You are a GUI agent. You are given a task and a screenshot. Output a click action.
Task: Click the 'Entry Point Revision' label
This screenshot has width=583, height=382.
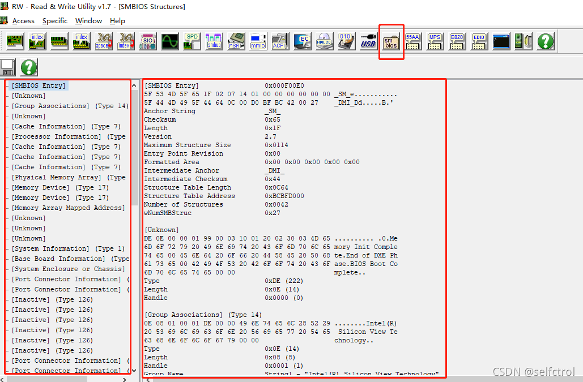click(184, 154)
